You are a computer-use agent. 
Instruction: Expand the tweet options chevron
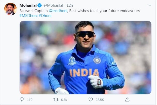[149, 5]
